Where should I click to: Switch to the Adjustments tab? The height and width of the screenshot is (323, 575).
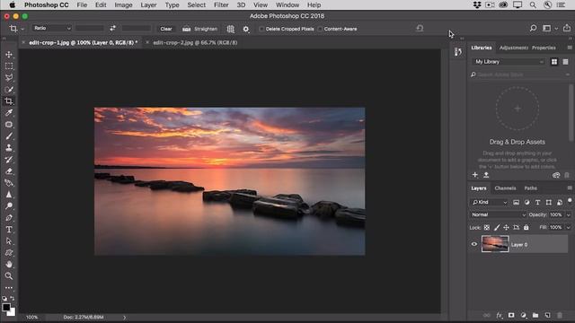[513, 48]
